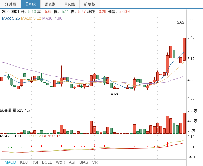Select the BOLL indicator
The height and width of the screenshot is (166, 203).
(47, 162)
